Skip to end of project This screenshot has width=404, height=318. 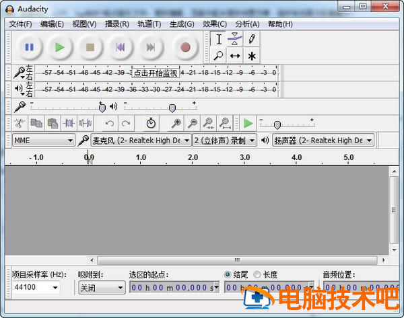(150, 47)
